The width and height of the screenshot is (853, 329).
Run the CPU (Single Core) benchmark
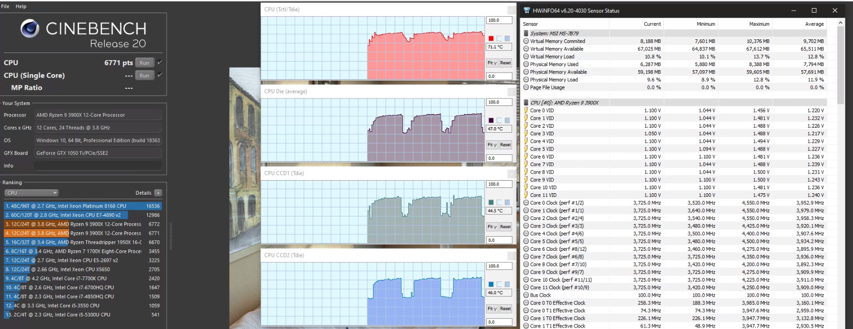(144, 75)
